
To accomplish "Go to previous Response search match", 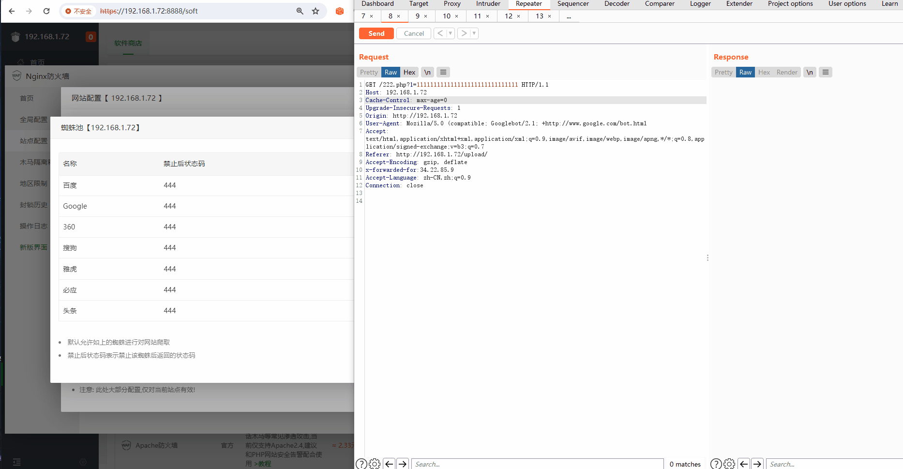I will point(744,464).
